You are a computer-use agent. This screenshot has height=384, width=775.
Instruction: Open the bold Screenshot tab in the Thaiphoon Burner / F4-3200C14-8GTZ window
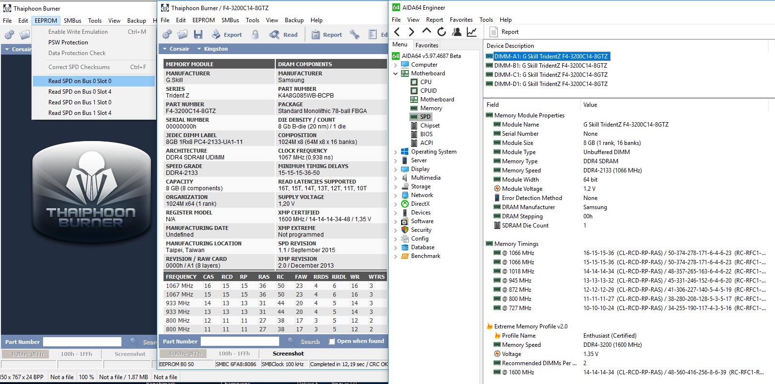click(288, 354)
